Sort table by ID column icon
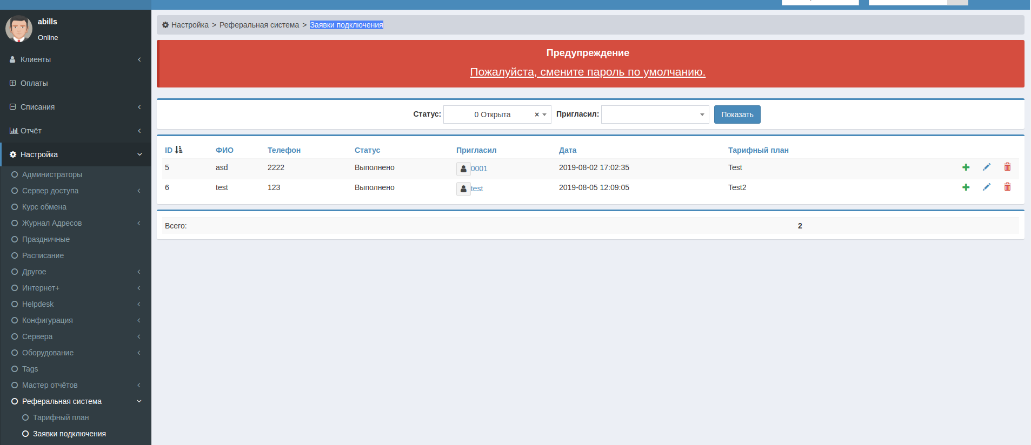This screenshot has height=445, width=1031. pyautogui.click(x=179, y=150)
